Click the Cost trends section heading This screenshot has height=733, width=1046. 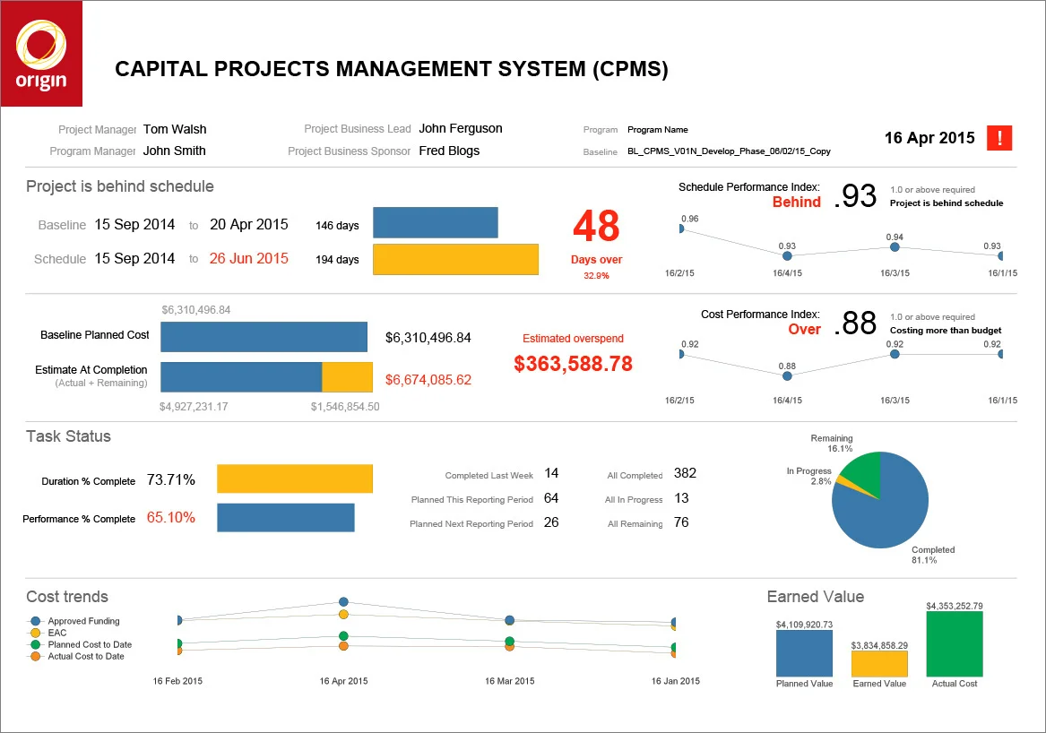(66, 596)
